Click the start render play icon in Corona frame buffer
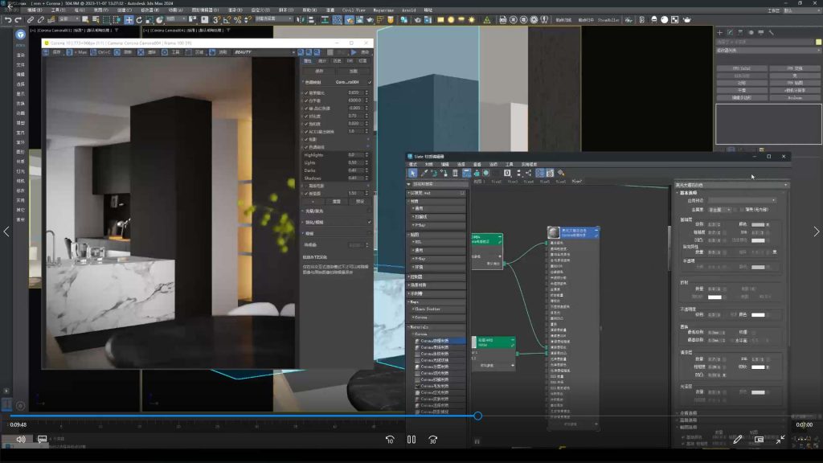The height and width of the screenshot is (463, 823). (354, 51)
